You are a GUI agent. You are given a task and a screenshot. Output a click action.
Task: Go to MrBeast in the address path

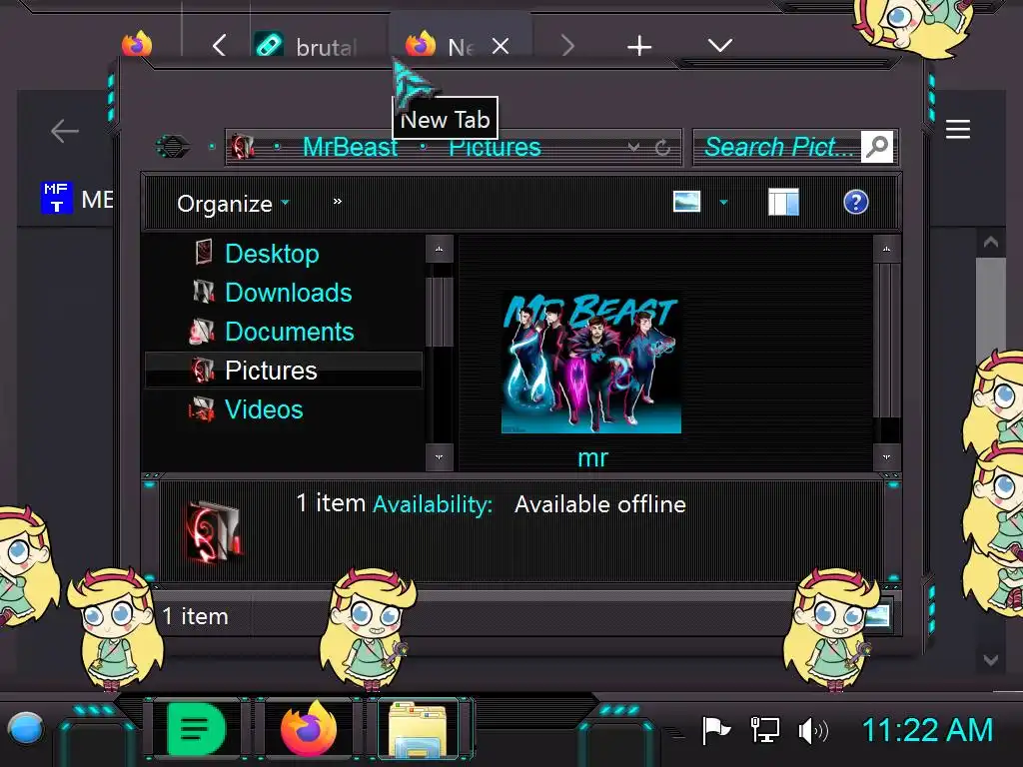point(351,147)
